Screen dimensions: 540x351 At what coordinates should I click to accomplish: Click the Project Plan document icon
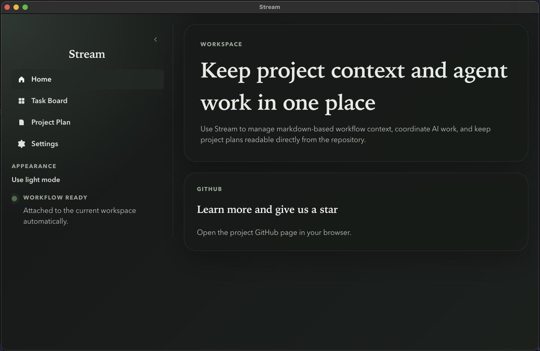21,122
